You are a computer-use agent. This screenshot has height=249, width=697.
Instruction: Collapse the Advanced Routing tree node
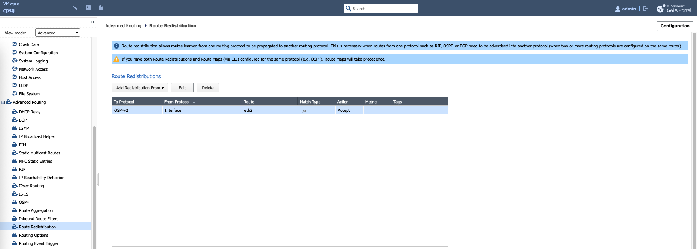(3, 102)
